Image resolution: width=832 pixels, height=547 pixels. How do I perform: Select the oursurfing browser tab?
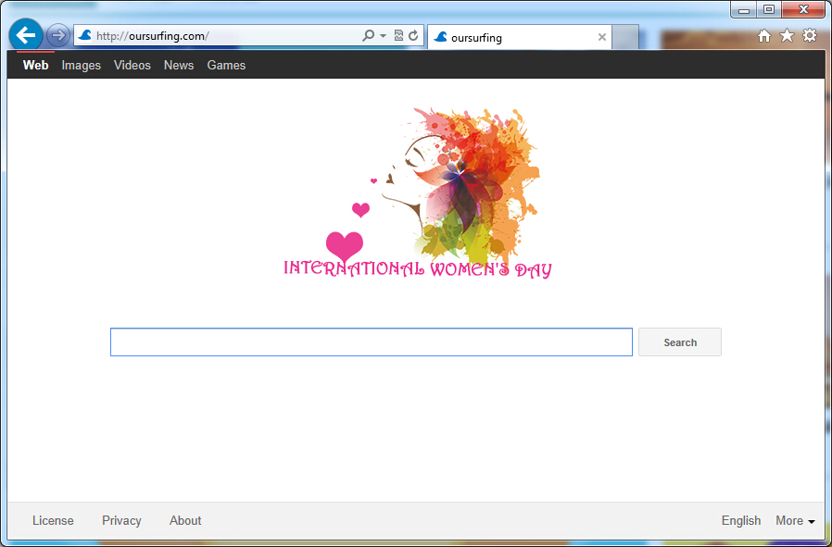(520, 37)
